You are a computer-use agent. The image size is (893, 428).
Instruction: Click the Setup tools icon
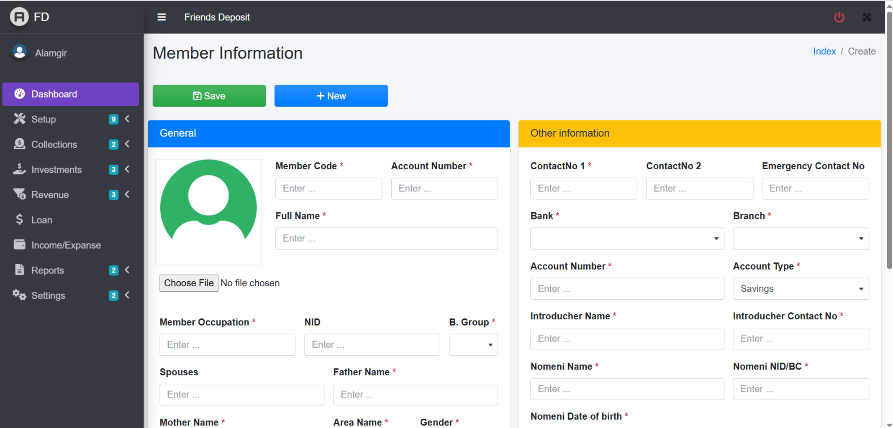[19, 119]
